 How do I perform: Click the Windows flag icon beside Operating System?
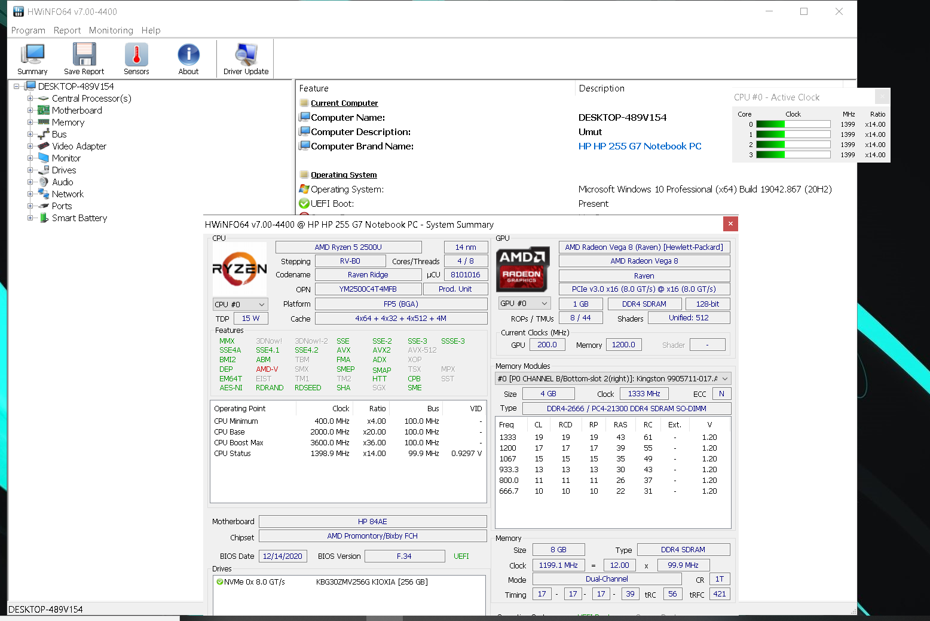(x=304, y=189)
